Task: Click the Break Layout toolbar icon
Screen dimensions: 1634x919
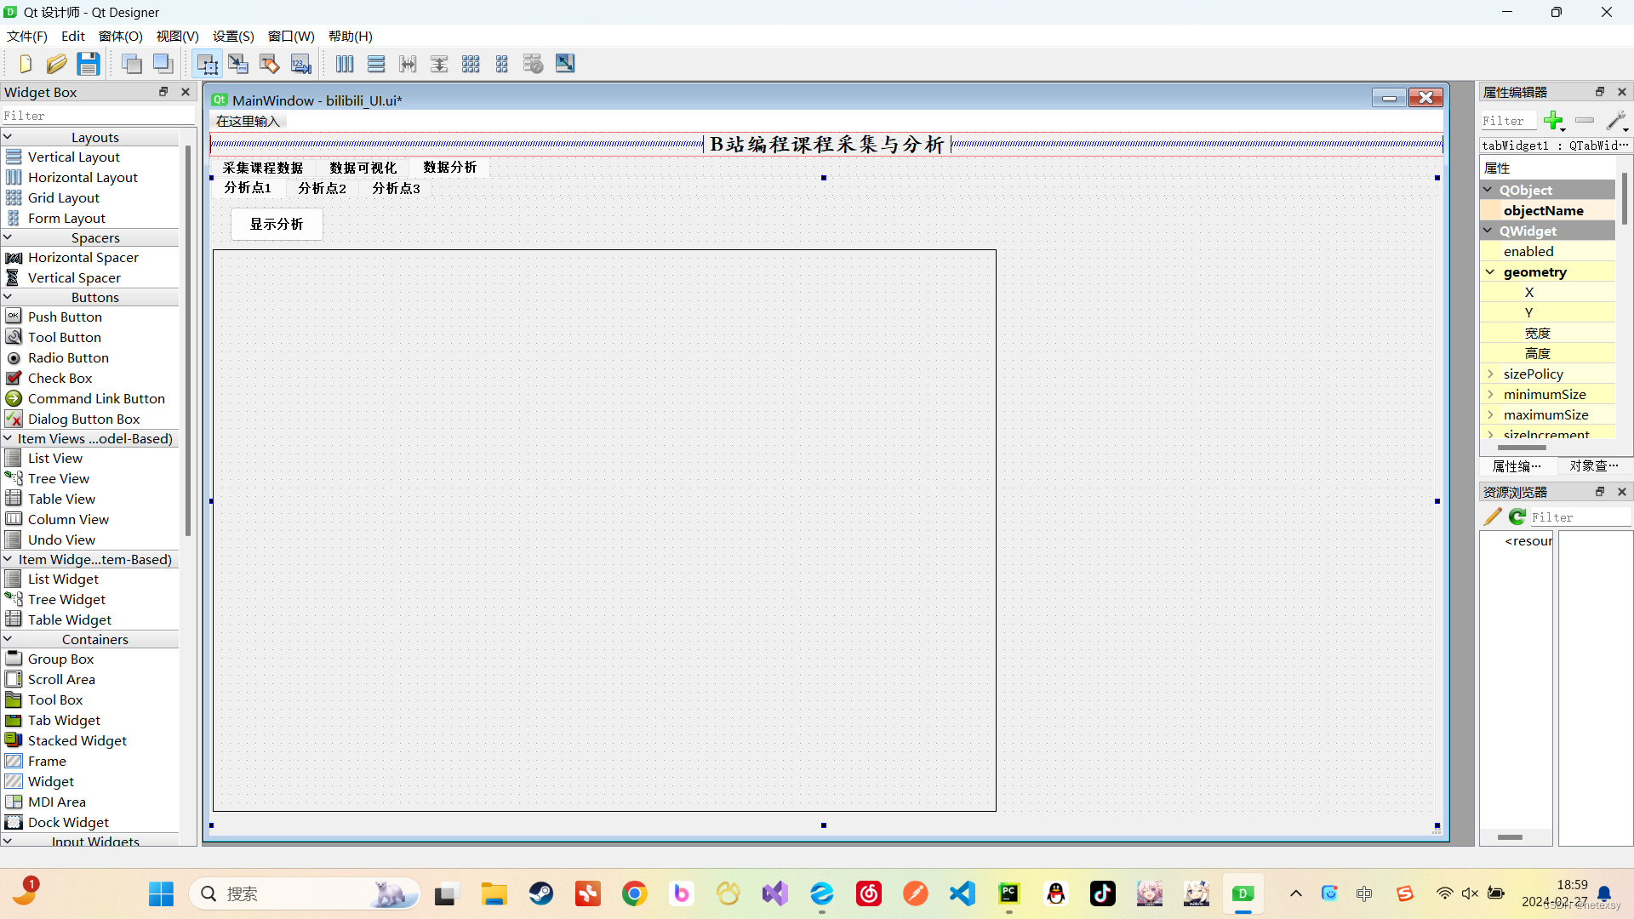Action: coord(534,64)
